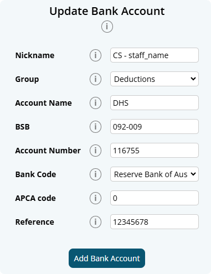Click the Reference field showing 12345678
This screenshot has width=211, height=274.
click(155, 222)
